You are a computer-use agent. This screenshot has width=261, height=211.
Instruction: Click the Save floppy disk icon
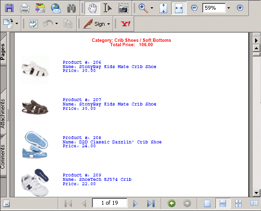[9, 8]
